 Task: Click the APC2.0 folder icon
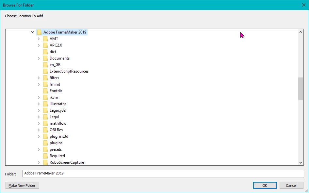click(x=45, y=45)
